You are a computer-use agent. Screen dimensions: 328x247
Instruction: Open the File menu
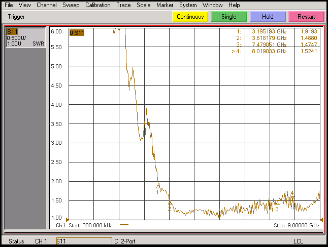coord(9,5)
